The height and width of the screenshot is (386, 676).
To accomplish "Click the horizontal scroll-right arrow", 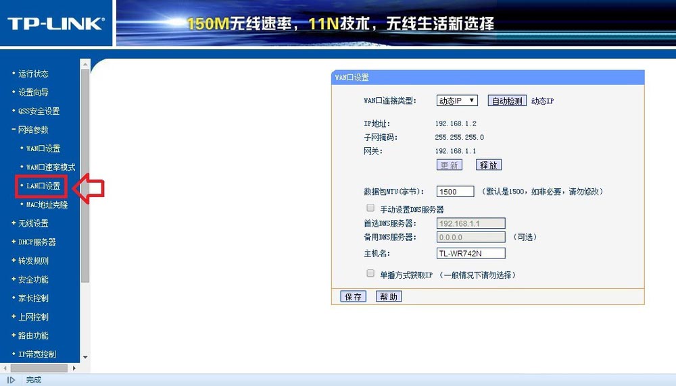I will click(74, 368).
